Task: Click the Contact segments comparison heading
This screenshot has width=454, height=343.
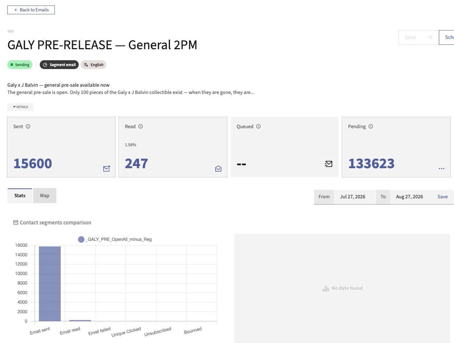Action: coord(56,223)
